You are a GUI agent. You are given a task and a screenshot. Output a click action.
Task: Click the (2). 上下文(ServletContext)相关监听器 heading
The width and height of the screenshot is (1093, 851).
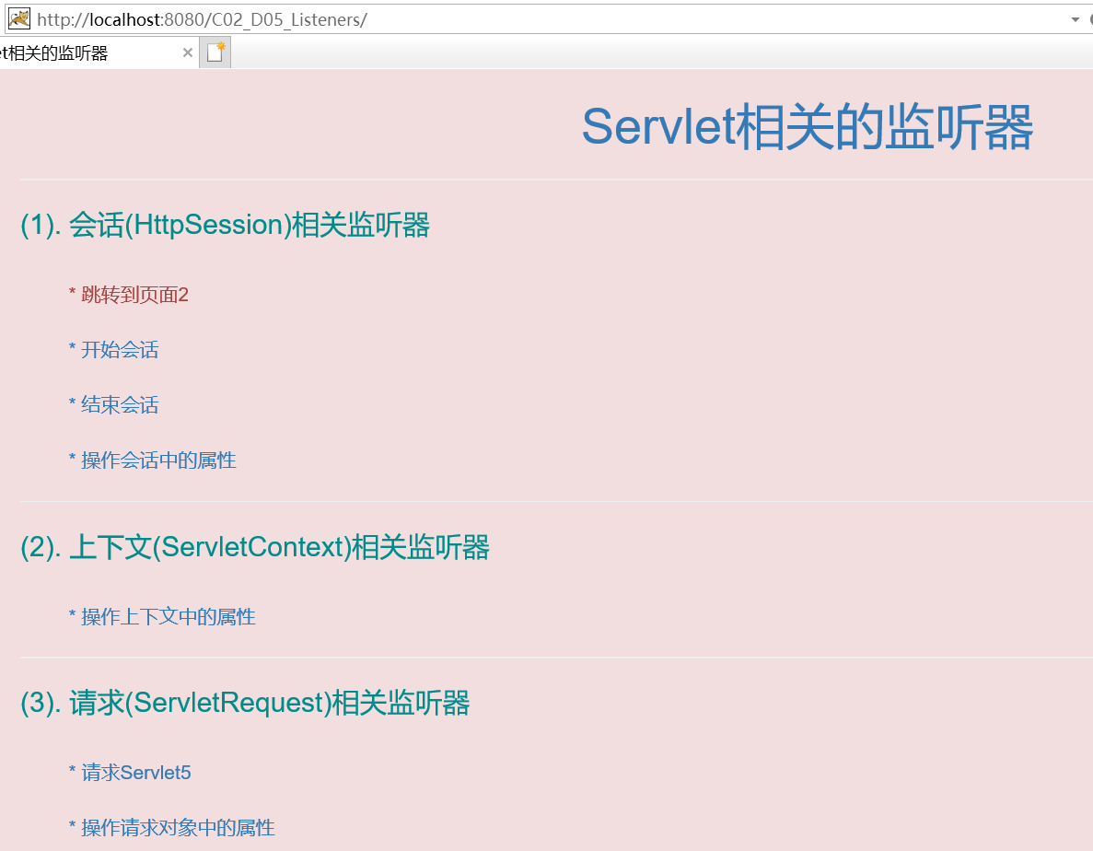point(255,547)
